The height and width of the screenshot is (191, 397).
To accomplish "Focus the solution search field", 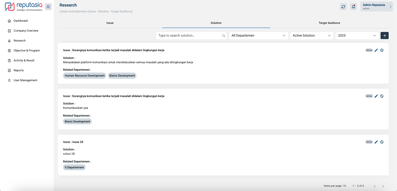I will pyautogui.click(x=189, y=36).
